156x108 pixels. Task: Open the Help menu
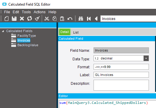point(52,12)
